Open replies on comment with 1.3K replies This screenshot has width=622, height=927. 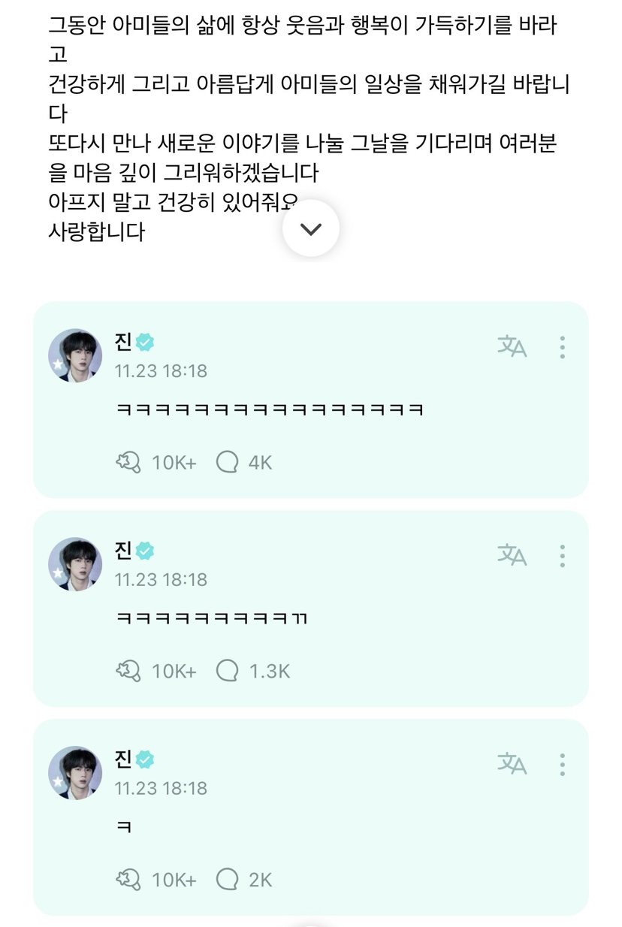(253, 671)
